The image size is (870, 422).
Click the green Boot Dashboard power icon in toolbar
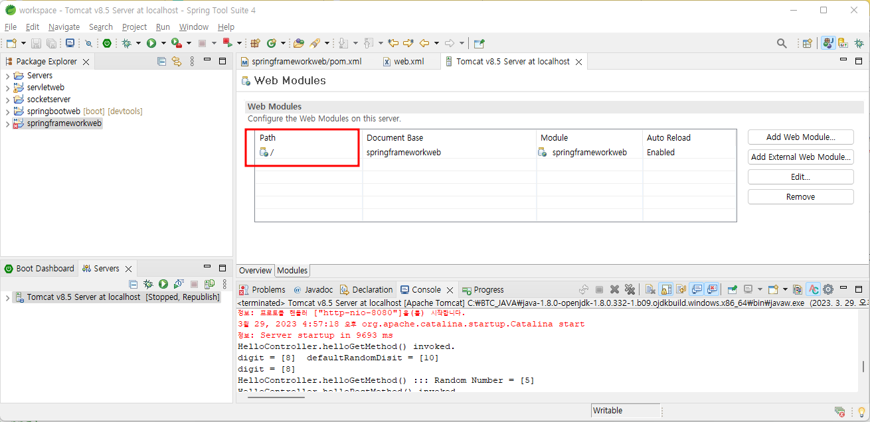(x=107, y=43)
